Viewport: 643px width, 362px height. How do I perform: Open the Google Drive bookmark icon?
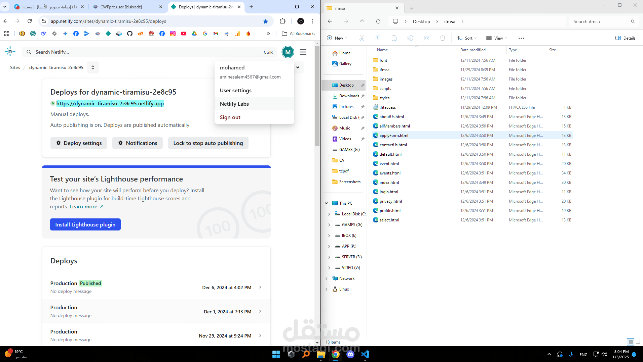tap(194, 34)
